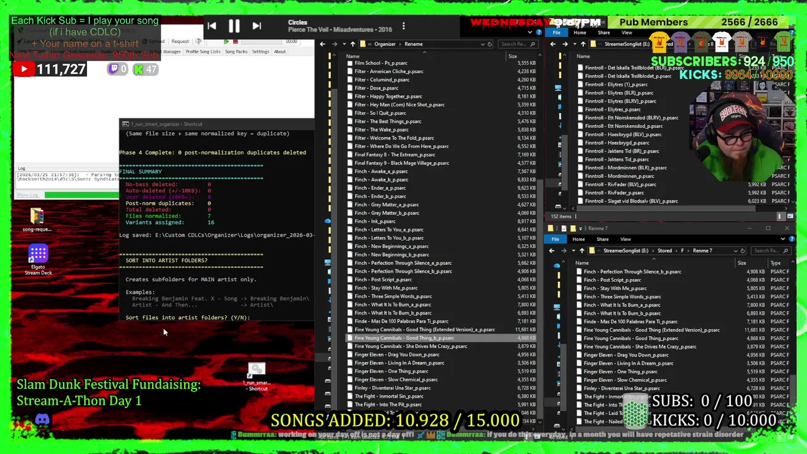Screen dimensions: 807x454
Task: Open Share tab in Renme 7 window
Action: 602,240
